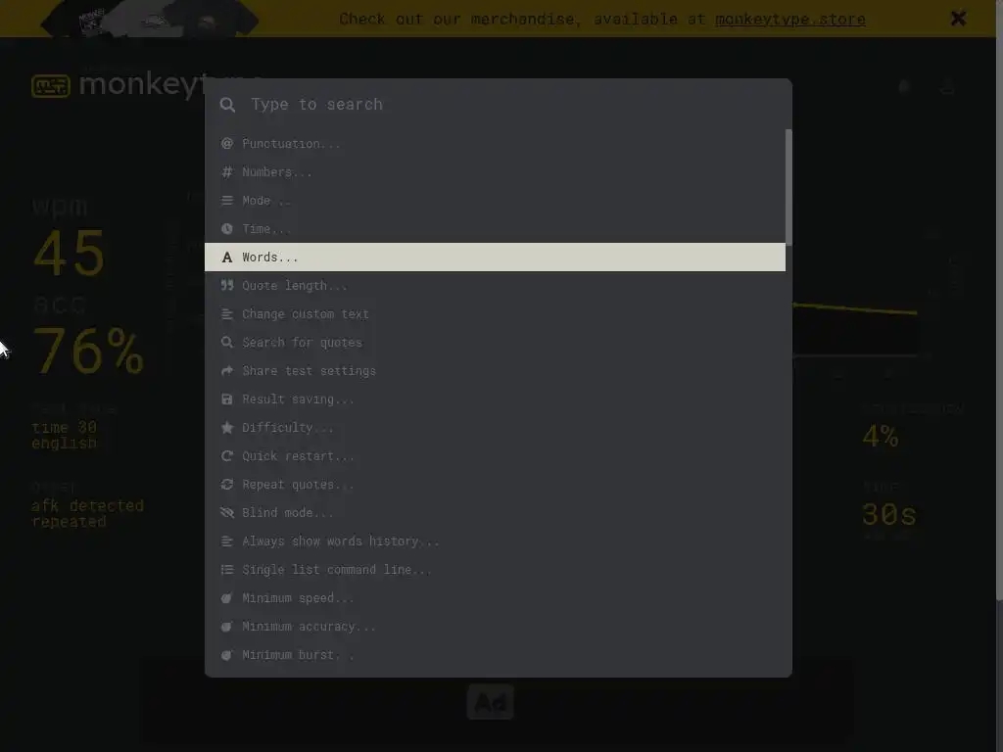Viewport: 1003px width, 752px height.
Task: Choose Change custom text entry
Action: [495, 314]
